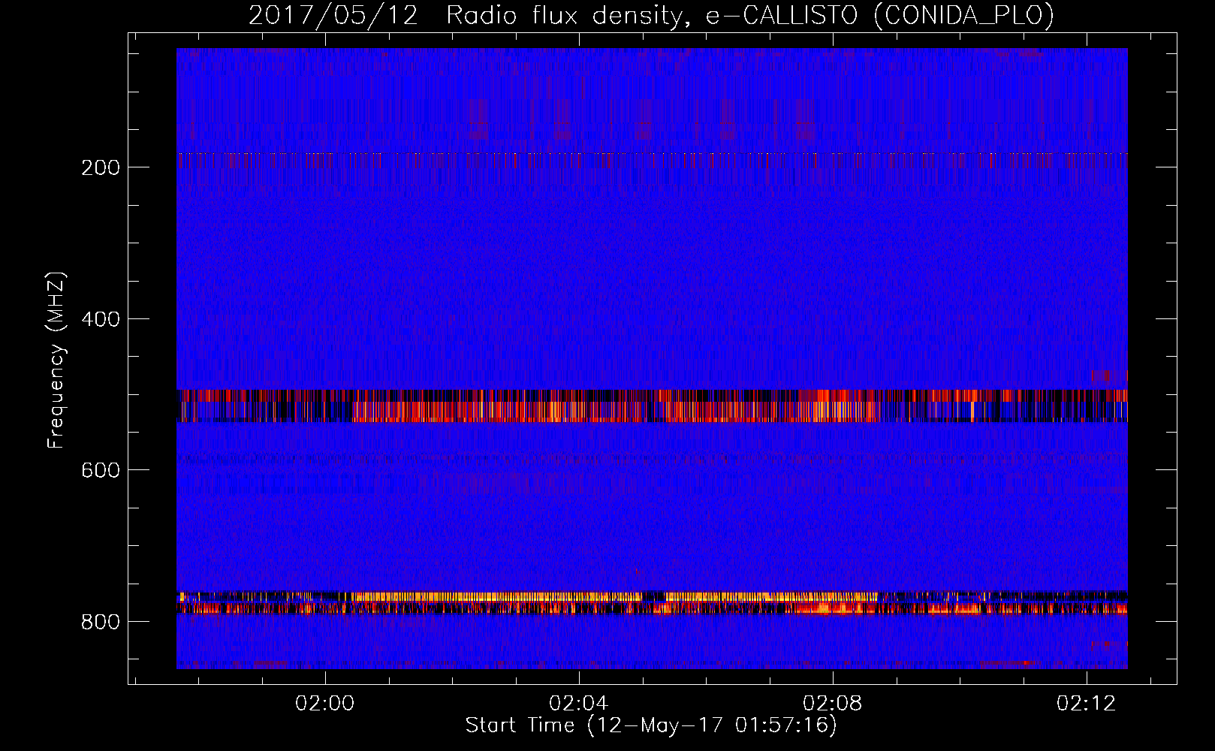Click the 02:04 time tick label
Viewport: 1215px width, 751px height.
pos(578,703)
